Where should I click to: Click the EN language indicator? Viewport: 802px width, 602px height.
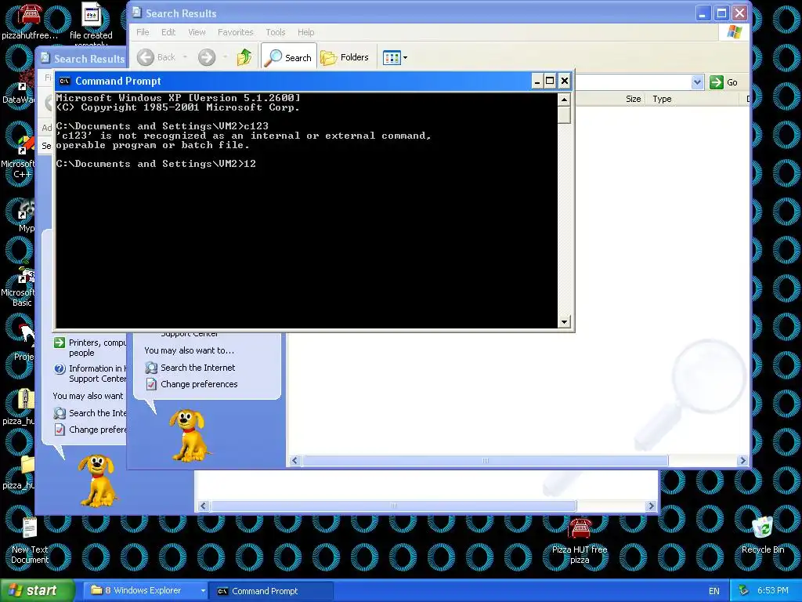[714, 591]
